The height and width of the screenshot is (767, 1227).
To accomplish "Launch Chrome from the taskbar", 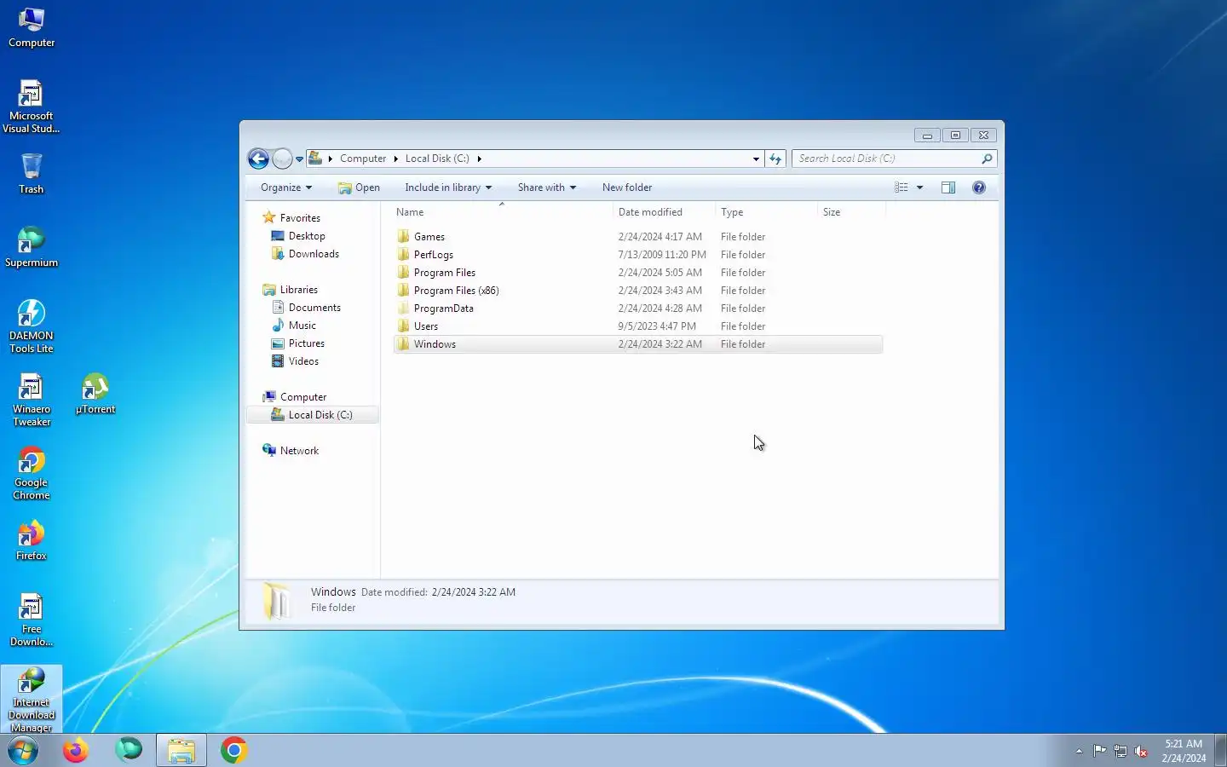I will pyautogui.click(x=234, y=750).
